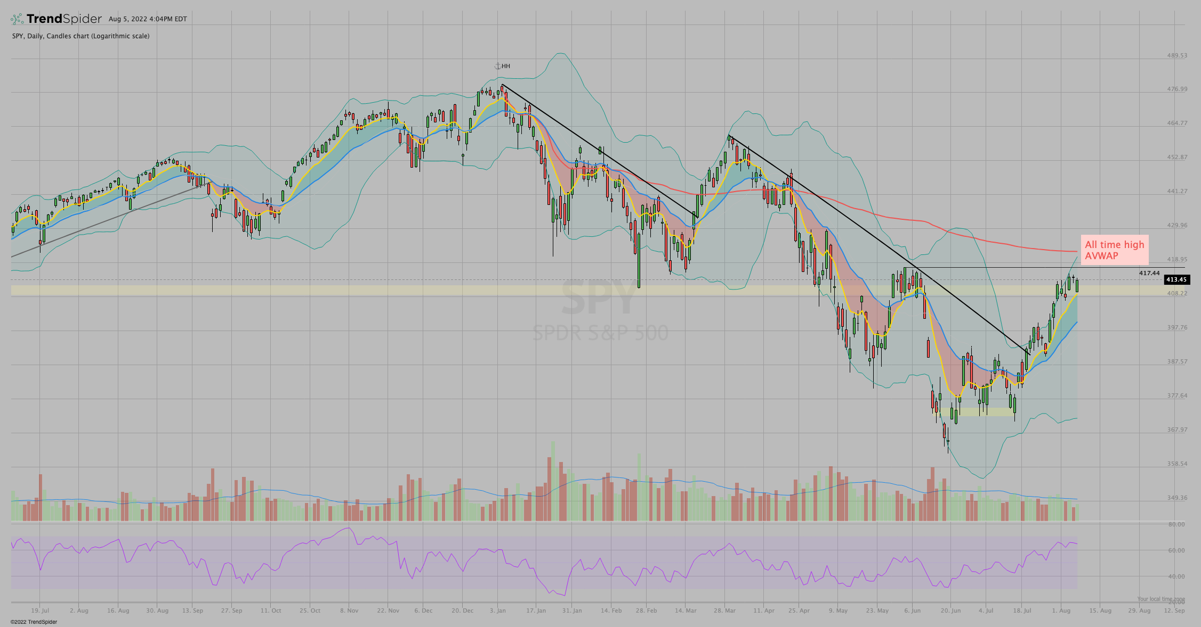The width and height of the screenshot is (1201, 627).
Task: Select the HH anchored VWAP label
Action: pyautogui.click(x=506, y=66)
